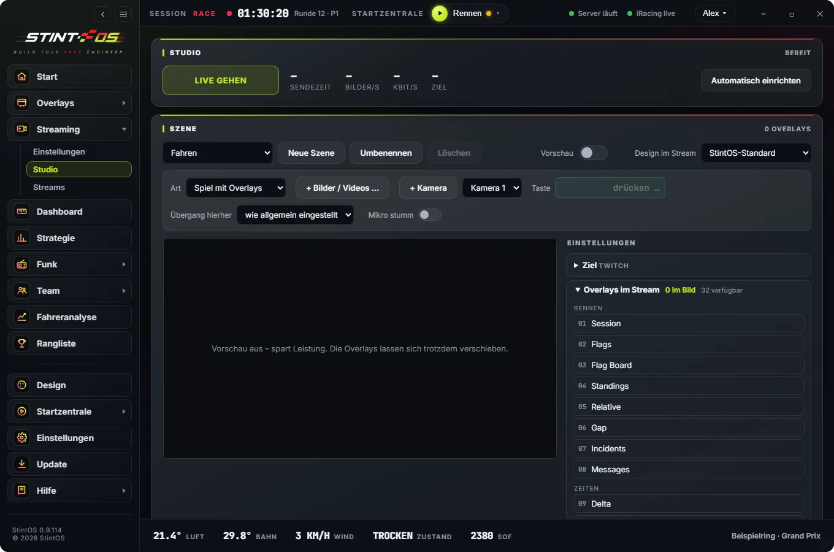Collapse the Overlays im Stream section
The image size is (834, 552).
tap(689, 289)
